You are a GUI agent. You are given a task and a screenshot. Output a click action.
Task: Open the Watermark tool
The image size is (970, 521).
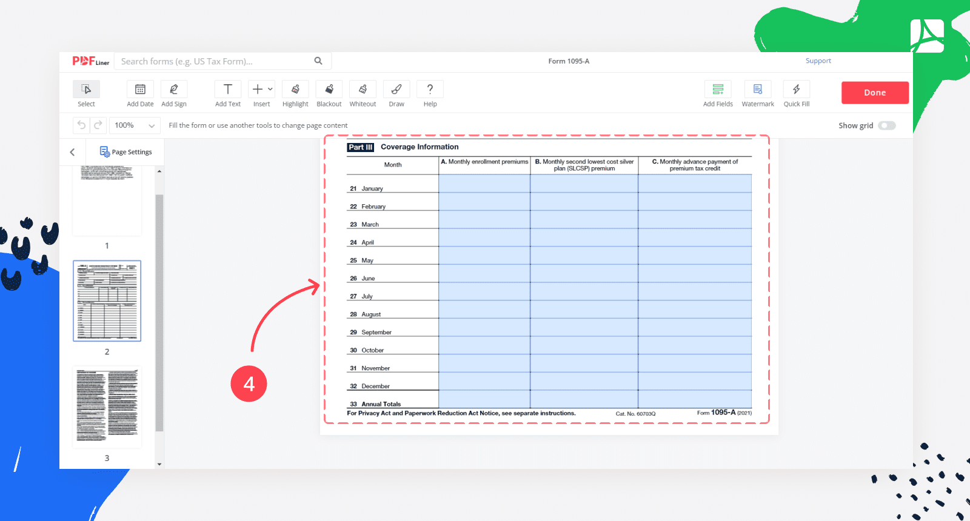758,90
